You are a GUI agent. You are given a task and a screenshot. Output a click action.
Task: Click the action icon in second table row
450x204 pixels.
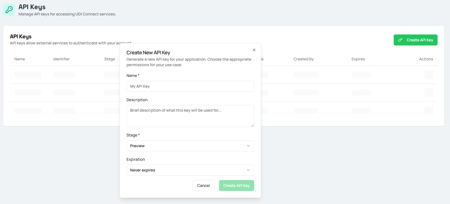click(x=428, y=93)
